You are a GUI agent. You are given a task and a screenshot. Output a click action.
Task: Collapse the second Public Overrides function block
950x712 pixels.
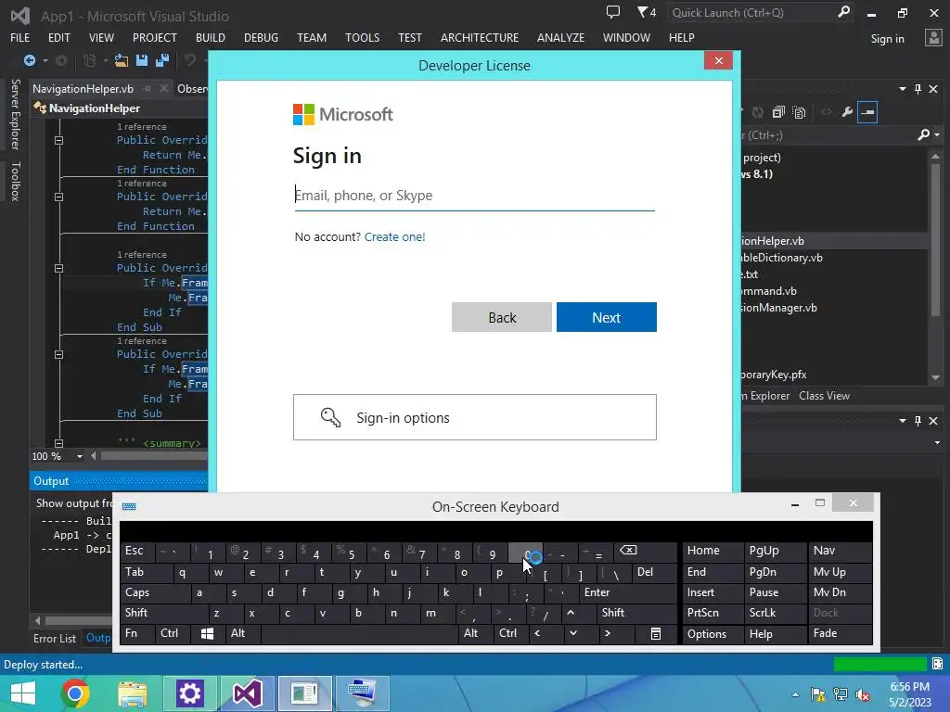58,197
